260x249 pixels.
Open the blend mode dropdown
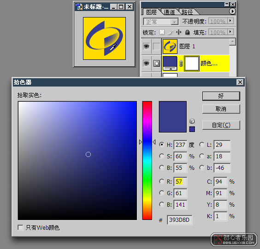click(x=160, y=22)
